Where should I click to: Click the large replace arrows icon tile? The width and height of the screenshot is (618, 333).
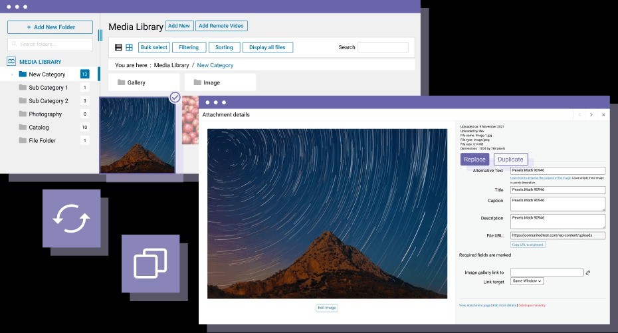tap(71, 219)
